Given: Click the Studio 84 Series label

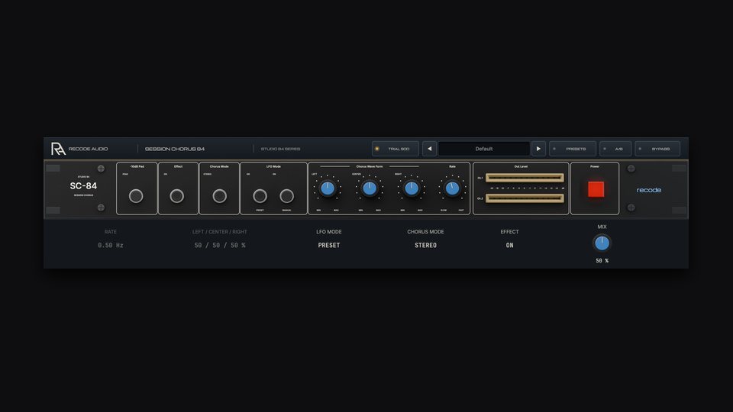Looking at the screenshot, I should tap(280, 149).
